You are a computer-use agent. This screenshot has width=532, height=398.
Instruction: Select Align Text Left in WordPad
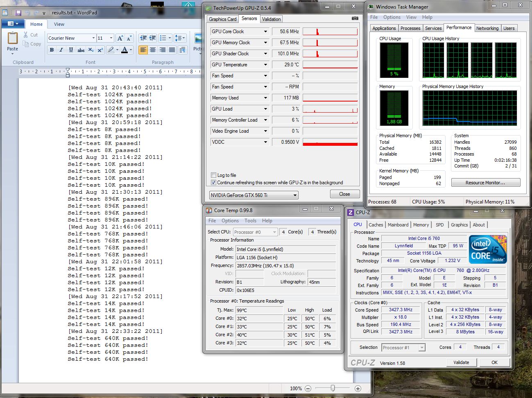(143, 50)
